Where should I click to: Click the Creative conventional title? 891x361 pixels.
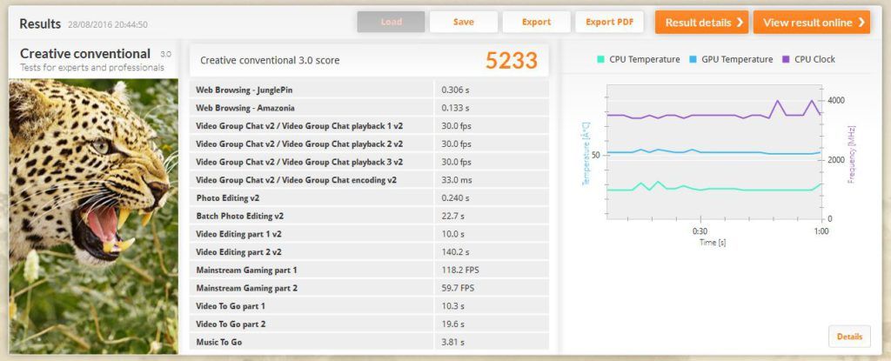(85, 53)
